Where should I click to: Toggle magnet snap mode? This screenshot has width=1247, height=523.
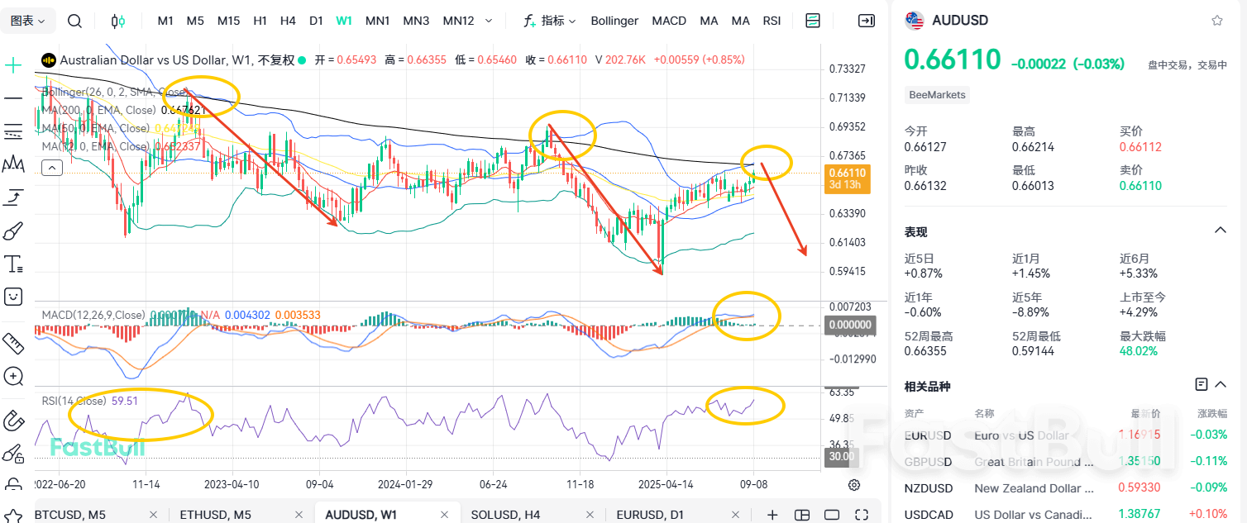tap(13, 421)
